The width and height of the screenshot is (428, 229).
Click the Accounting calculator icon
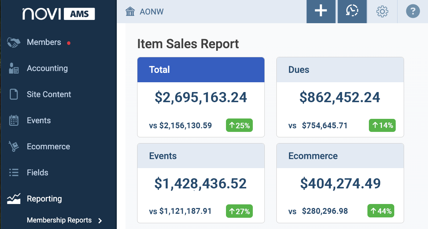pyautogui.click(x=14, y=68)
